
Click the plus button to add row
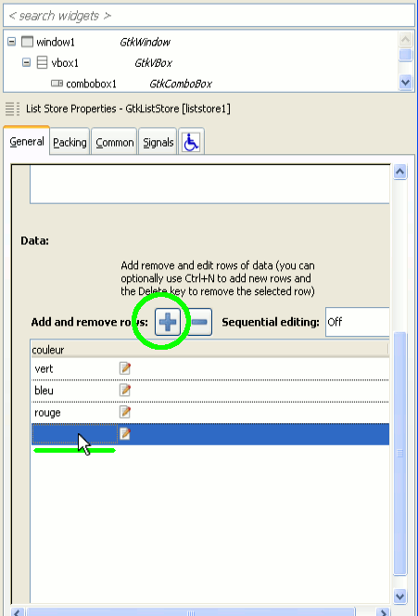[168, 322]
